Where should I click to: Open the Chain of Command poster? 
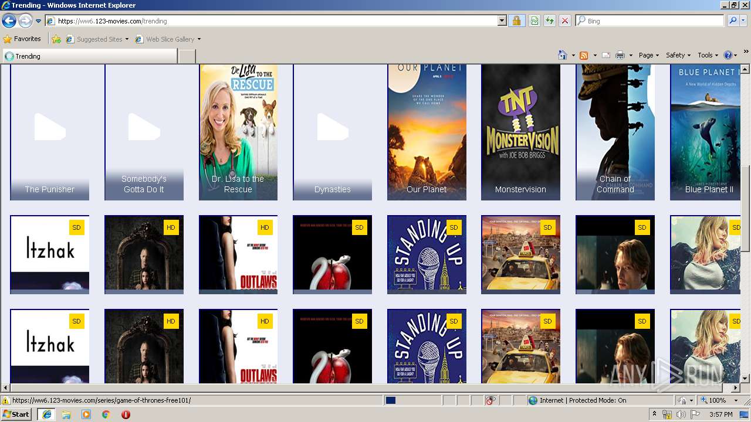[x=615, y=132]
